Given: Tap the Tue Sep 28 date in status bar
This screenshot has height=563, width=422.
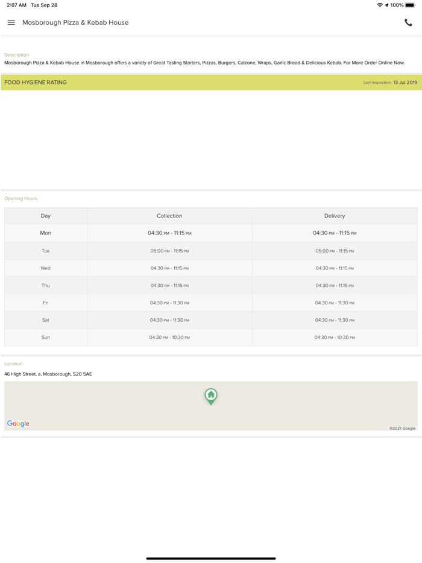Looking at the screenshot, I should tap(44, 5).
